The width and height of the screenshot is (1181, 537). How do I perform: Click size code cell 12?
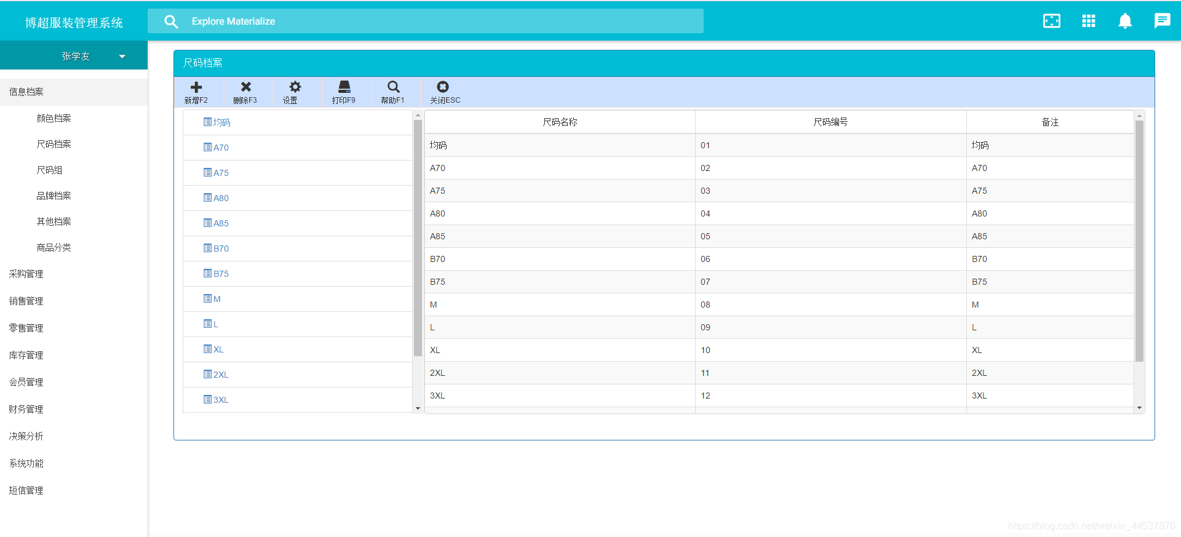[x=830, y=396]
